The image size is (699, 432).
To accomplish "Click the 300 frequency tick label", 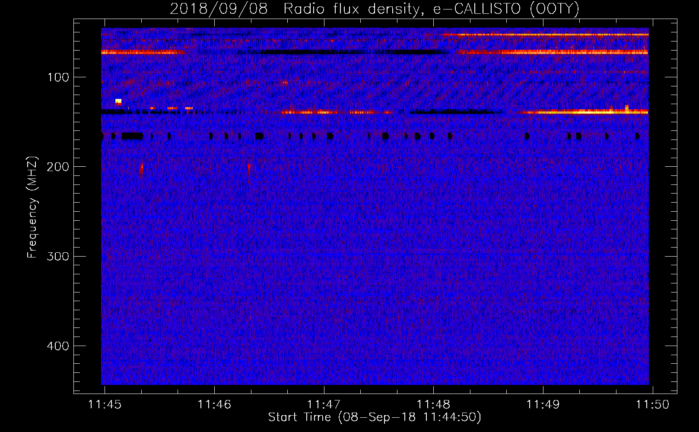I will [x=58, y=256].
